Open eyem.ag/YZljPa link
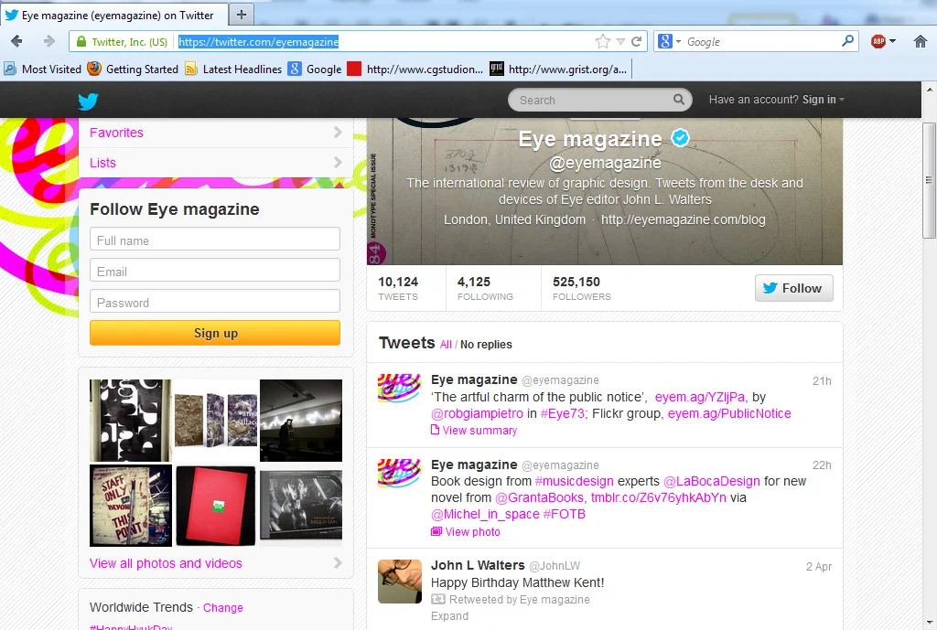 pos(700,397)
